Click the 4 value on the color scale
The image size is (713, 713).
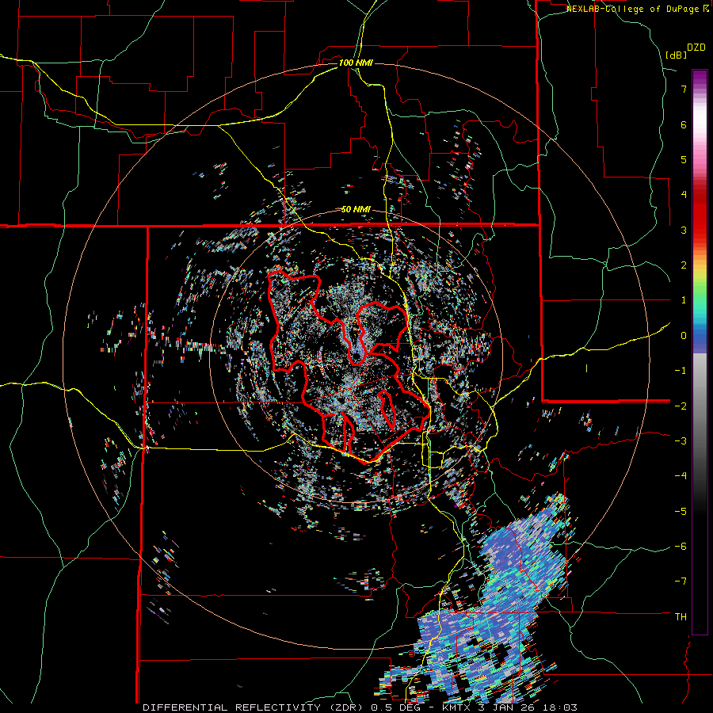pos(684,195)
